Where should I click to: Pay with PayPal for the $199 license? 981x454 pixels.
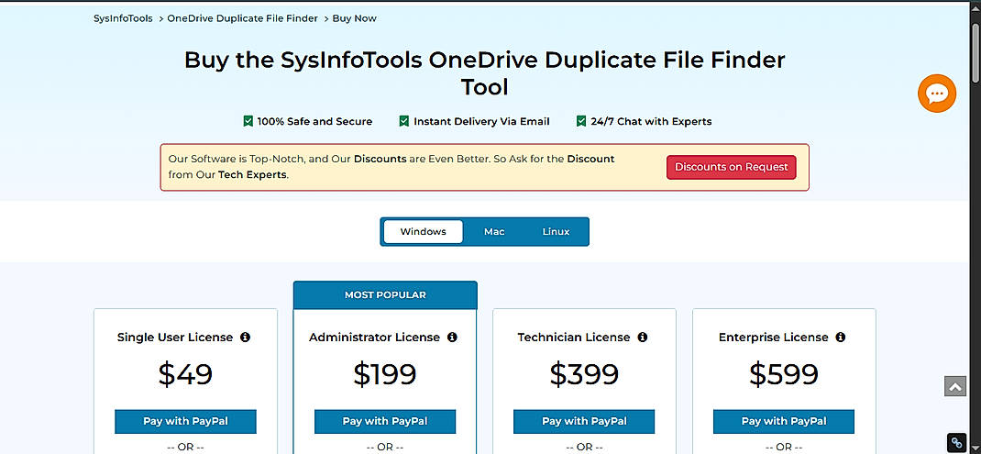coord(385,421)
